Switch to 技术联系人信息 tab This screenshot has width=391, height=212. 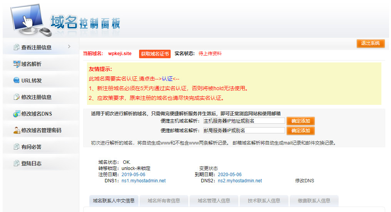[x=264, y=201]
